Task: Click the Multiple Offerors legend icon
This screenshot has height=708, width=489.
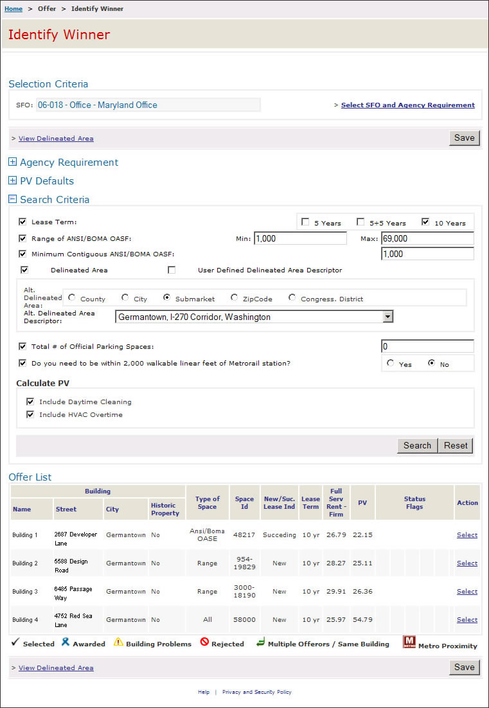Action: (260, 642)
